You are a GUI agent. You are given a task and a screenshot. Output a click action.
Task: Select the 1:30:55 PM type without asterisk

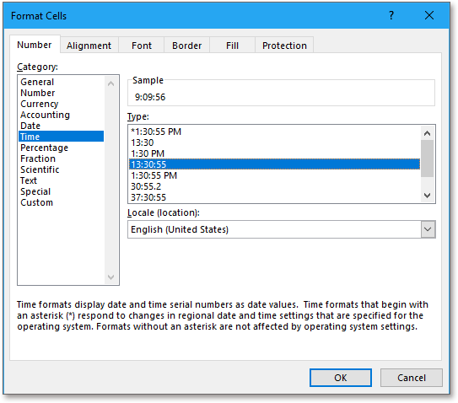tap(274, 175)
